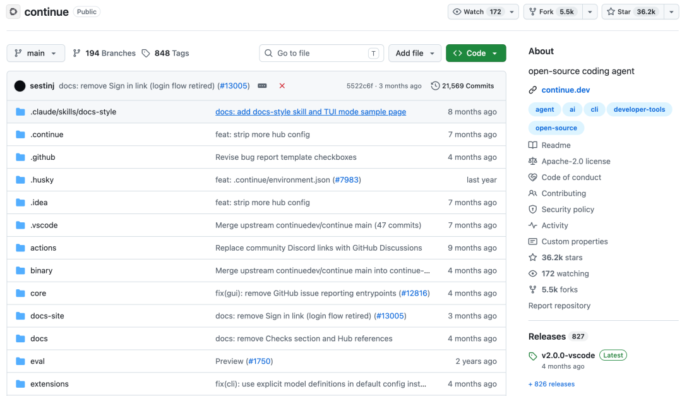Open the Releases 827 heading link
Screen dimensions: 682x396
click(x=558, y=337)
